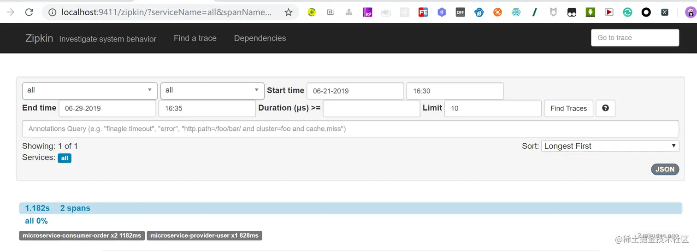Screen dimensions: 697x252
Task: Open the profile avatar in the browser toolbar
Action: (690, 12)
